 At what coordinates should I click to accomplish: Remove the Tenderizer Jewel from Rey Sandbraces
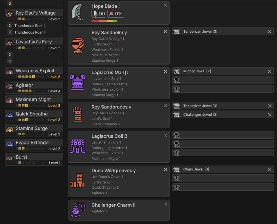(x=269, y=106)
